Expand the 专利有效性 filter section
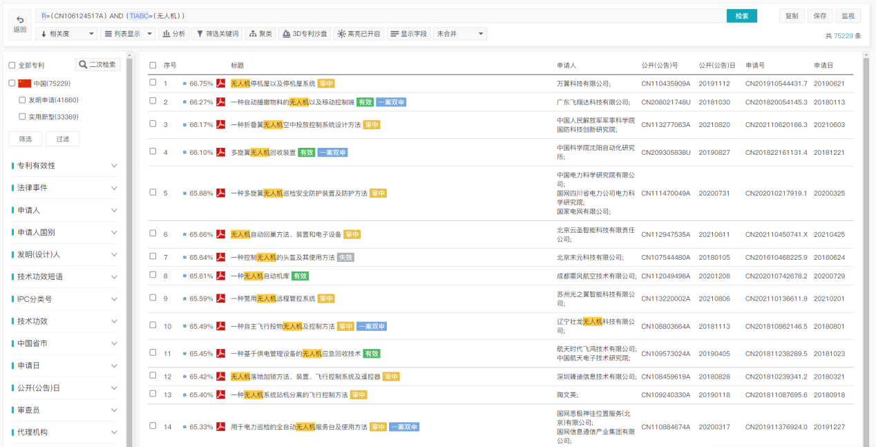The image size is (876, 447). (x=64, y=166)
